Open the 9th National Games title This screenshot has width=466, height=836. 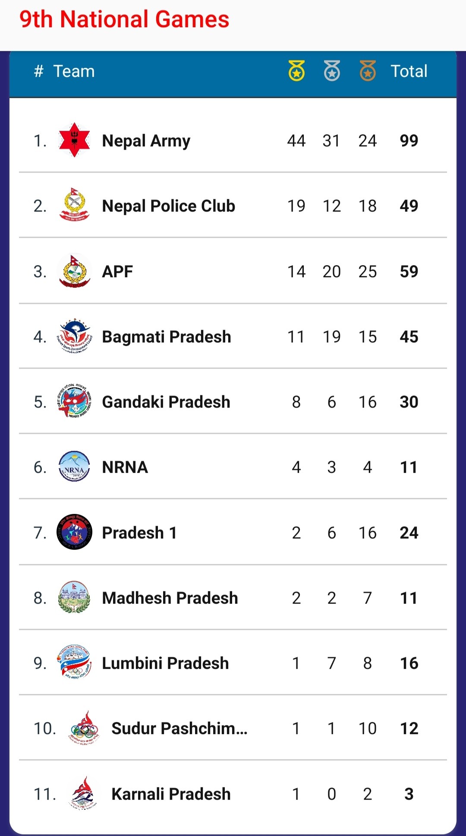pos(124,19)
